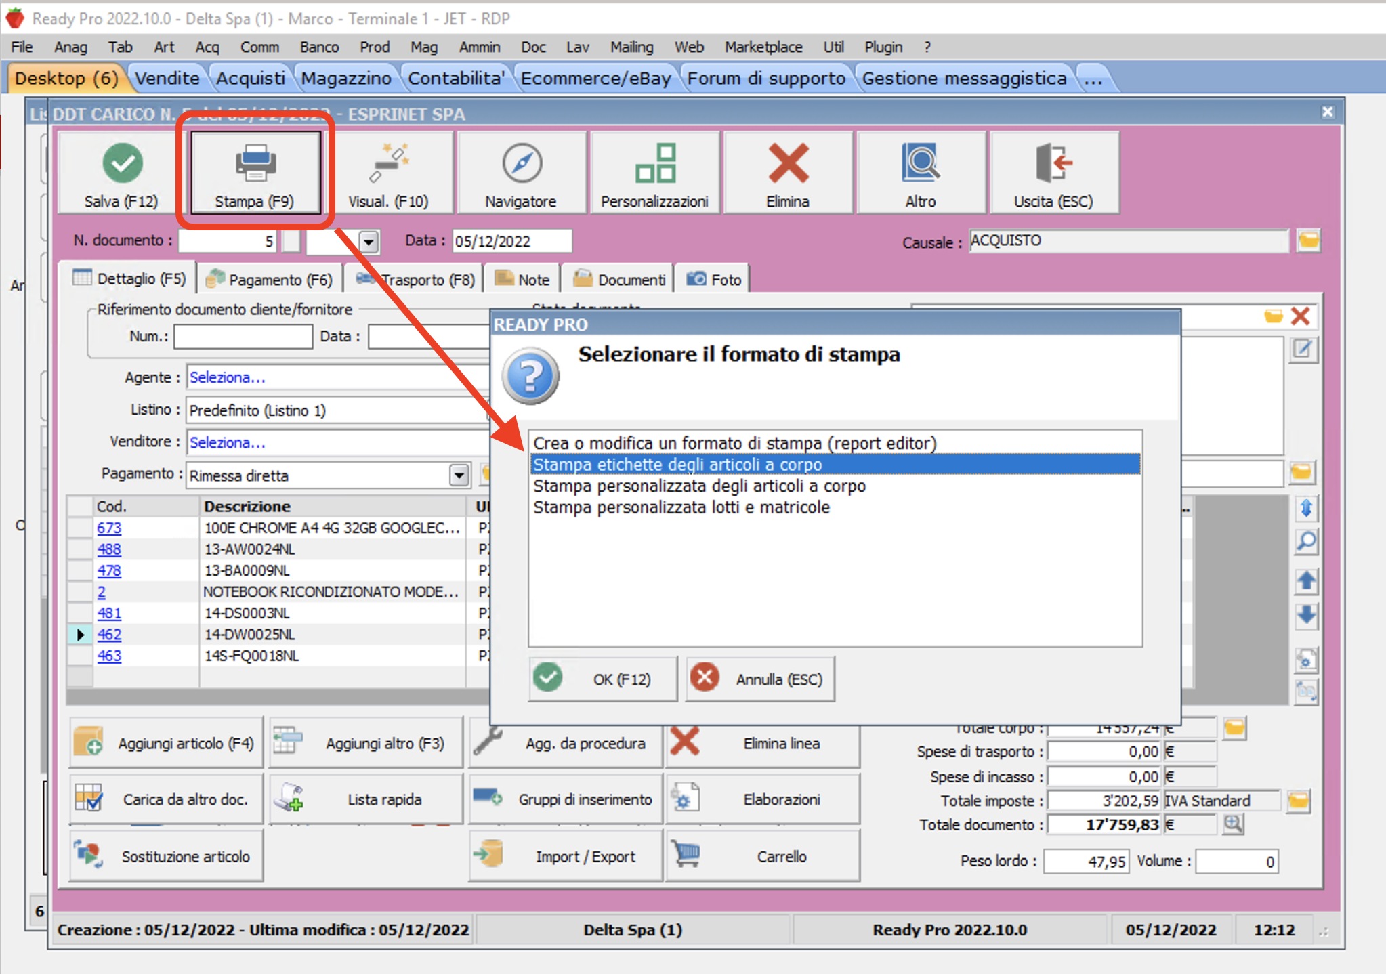Click the vertical double-arrow sort icon
This screenshot has width=1386, height=974.
pos(1306,508)
